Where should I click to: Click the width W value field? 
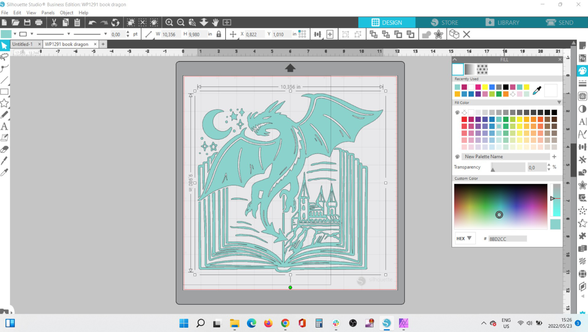171,35
